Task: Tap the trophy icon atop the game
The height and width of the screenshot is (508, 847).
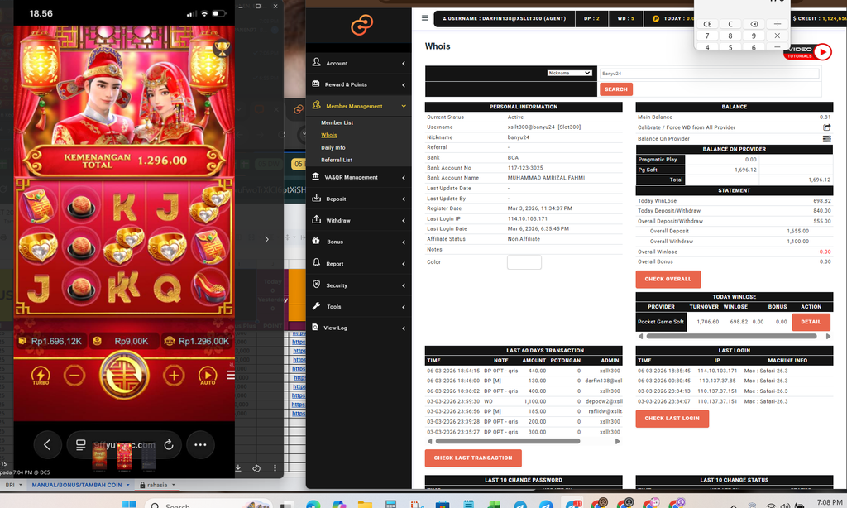Action: [222, 49]
